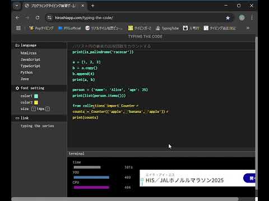The height and width of the screenshot is (201, 269).
Task: Open the タイピンガーZ bookmark
Action: (x=140, y=28)
